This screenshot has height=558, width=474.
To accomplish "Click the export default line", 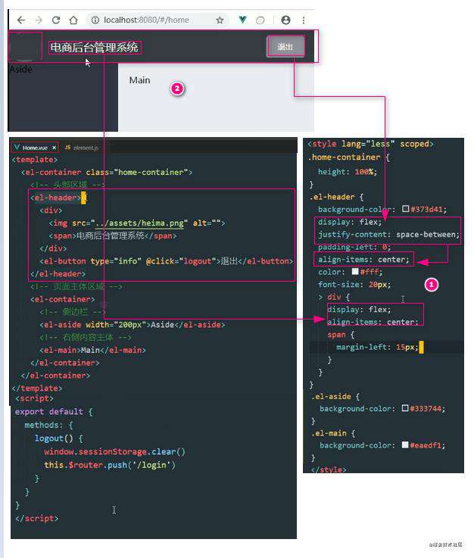I will [54, 412].
